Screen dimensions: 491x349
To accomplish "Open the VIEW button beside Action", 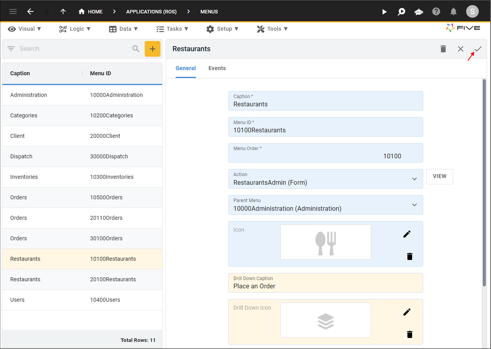I will coord(440,176).
